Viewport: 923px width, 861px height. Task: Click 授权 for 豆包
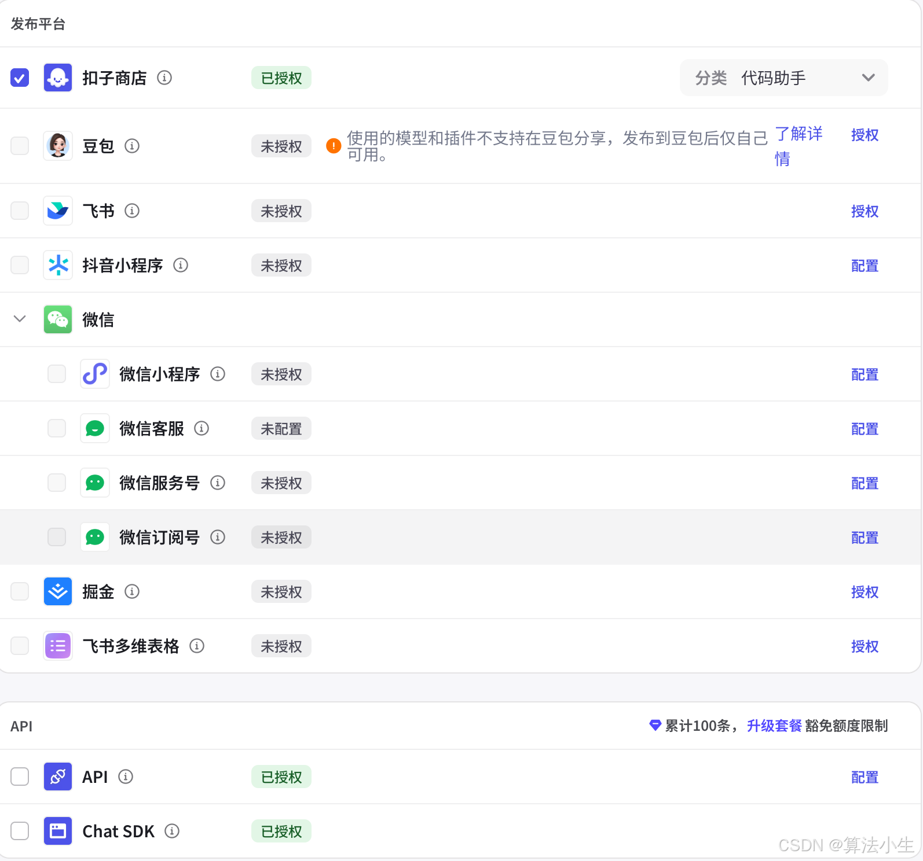tap(865, 135)
